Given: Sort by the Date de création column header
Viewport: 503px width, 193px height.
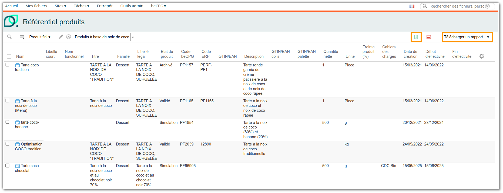Looking at the screenshot, I should 411,54.
